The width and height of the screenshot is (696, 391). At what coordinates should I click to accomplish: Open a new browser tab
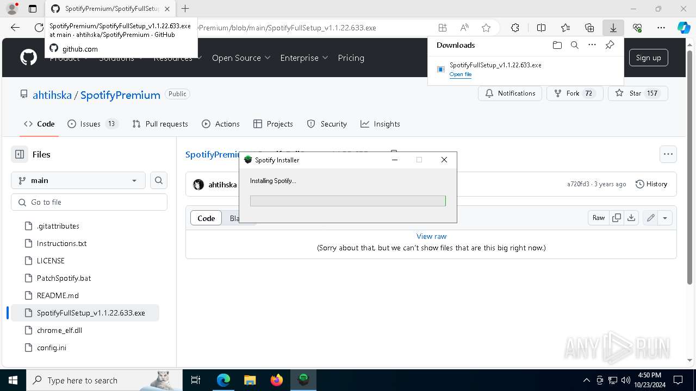(x=185, y=9)
